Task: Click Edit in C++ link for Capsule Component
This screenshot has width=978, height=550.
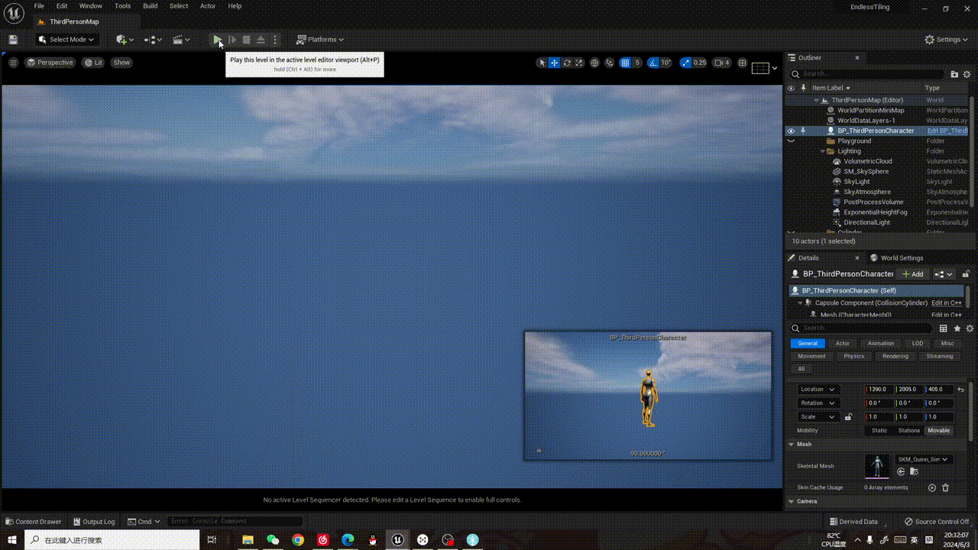Action: click(947, 303)
